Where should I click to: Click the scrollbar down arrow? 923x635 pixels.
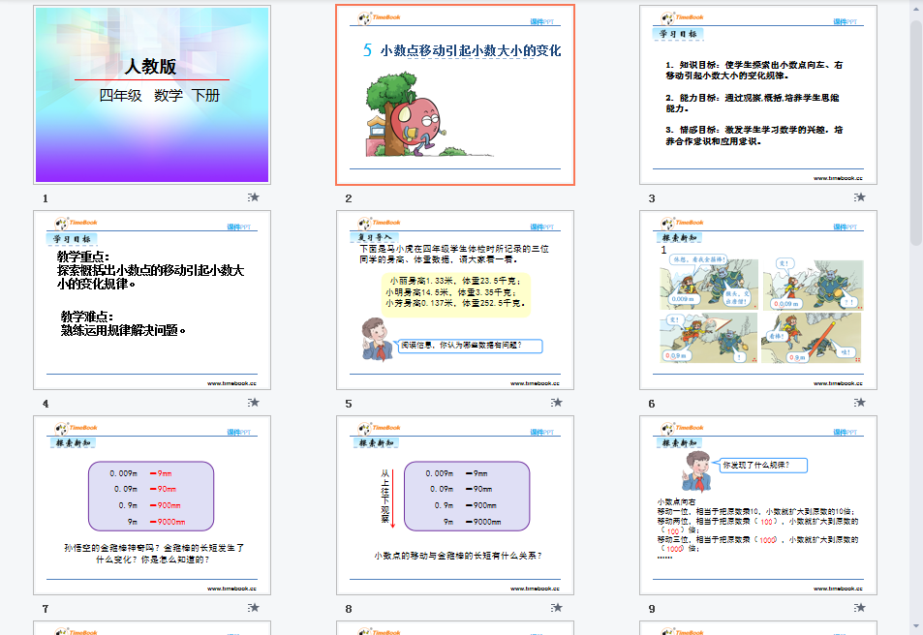click(x=916, y=626)
